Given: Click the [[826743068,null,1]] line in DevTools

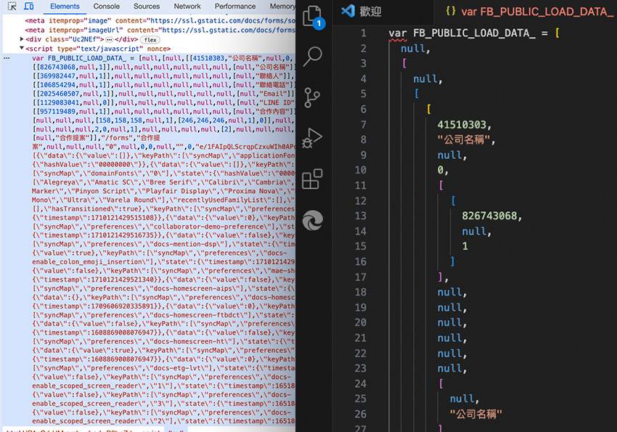Looking at the screenshot, I should [x=164, y=67].
